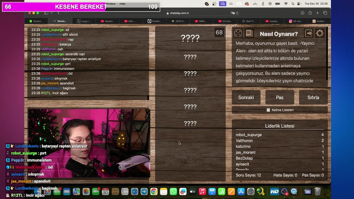Open Pages from the dock
The image size is (354, 199).
[x=231, y=191]
